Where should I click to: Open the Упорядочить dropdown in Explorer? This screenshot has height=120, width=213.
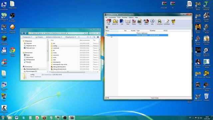tap(27, 37)
